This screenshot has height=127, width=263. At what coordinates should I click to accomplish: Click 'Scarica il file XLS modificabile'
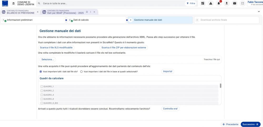pos(56,48)
